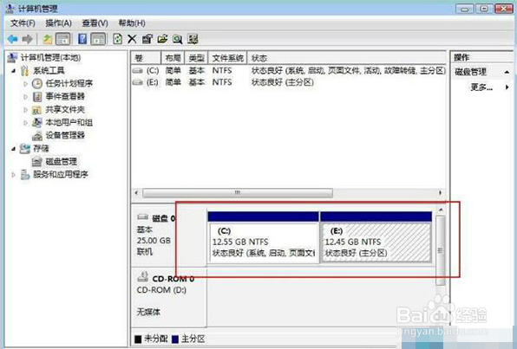517x349 pixels.
Task: Expand the 服务和应用程序 node arrow
Action: [x=13, y=175]
